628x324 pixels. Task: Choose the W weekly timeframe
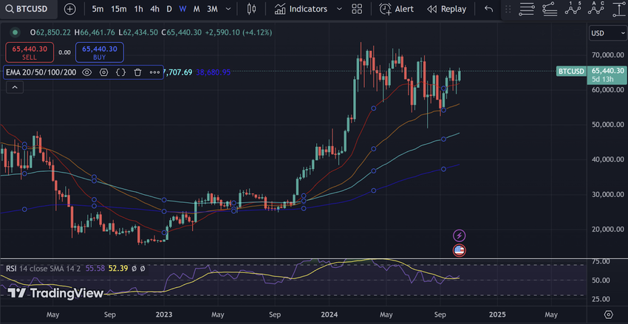182,9
